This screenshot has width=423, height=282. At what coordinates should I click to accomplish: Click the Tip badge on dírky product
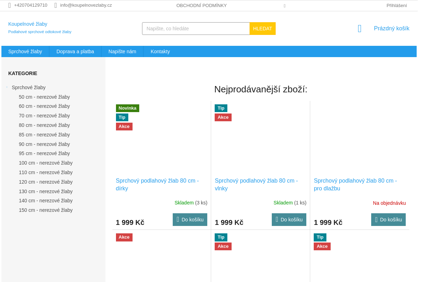click(122, 117)
